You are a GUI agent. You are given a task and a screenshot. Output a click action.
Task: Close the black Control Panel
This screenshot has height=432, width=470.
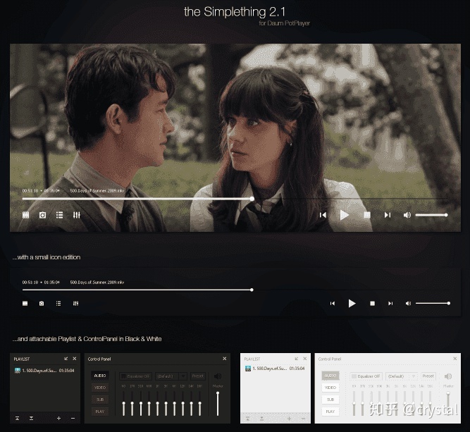(225, 359)
